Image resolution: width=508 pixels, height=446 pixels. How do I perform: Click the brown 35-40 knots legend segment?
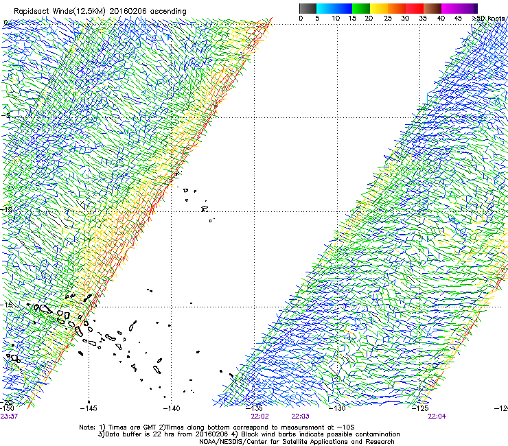pos(432,8)
